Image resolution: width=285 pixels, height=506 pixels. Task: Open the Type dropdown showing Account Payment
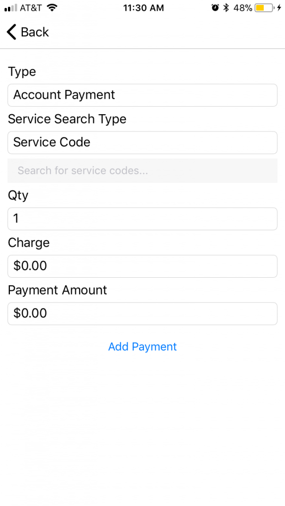pos(142,95)
